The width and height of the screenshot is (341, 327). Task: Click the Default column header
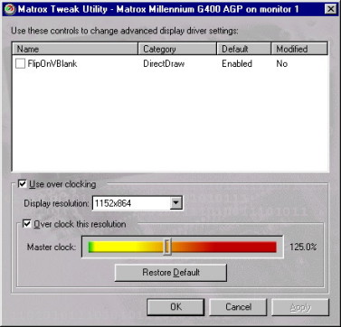243,49
